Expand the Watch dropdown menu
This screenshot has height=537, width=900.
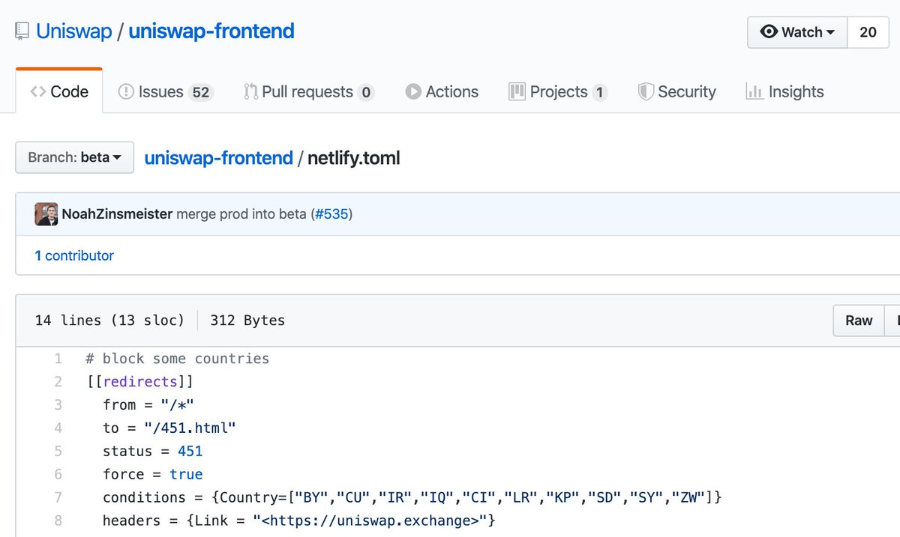(797, 32)
